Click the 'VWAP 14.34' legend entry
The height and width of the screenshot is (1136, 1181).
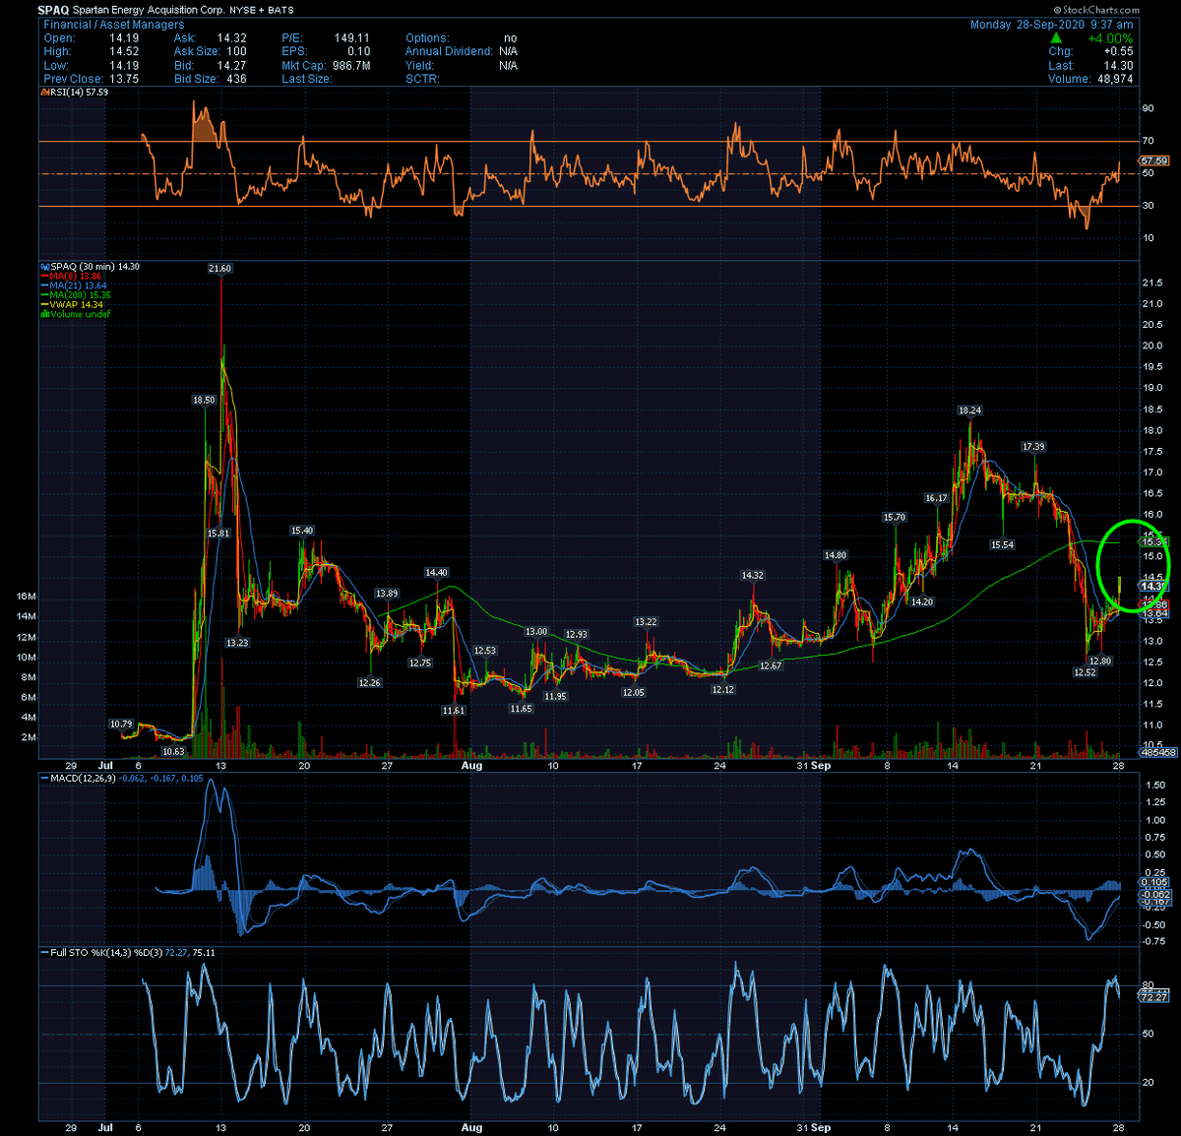click(x=75, y=305)
